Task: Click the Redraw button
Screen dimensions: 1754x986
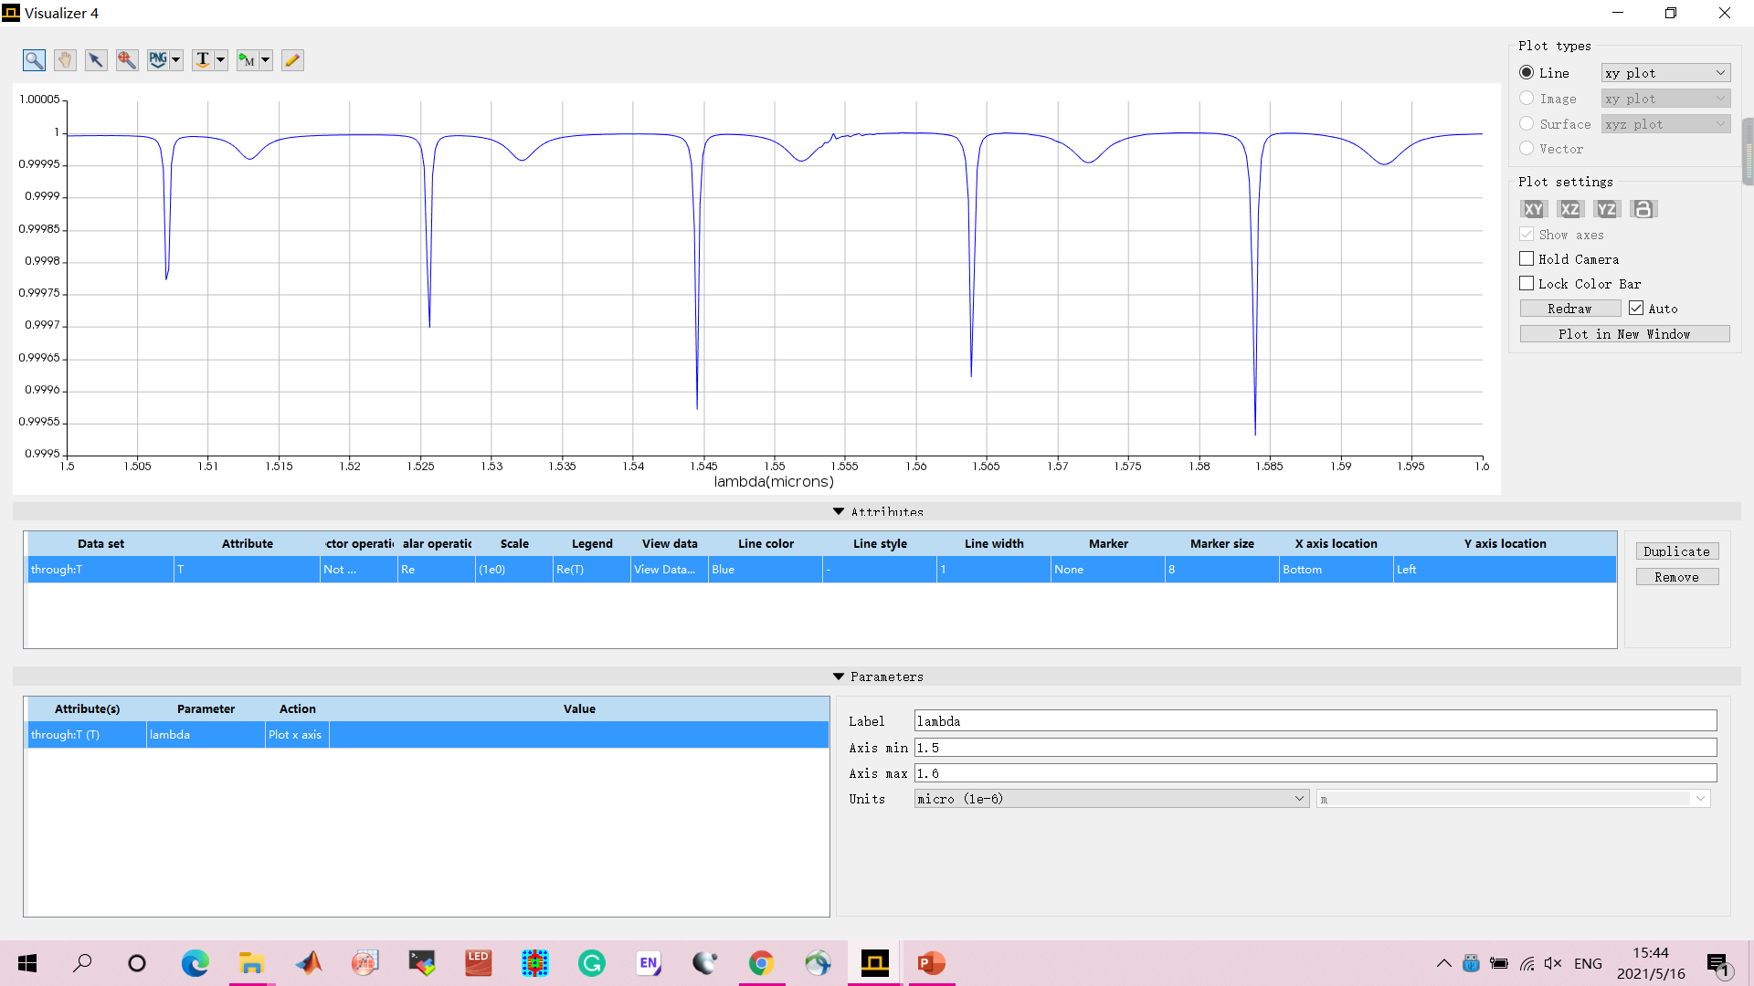Action: point(1569,309)
